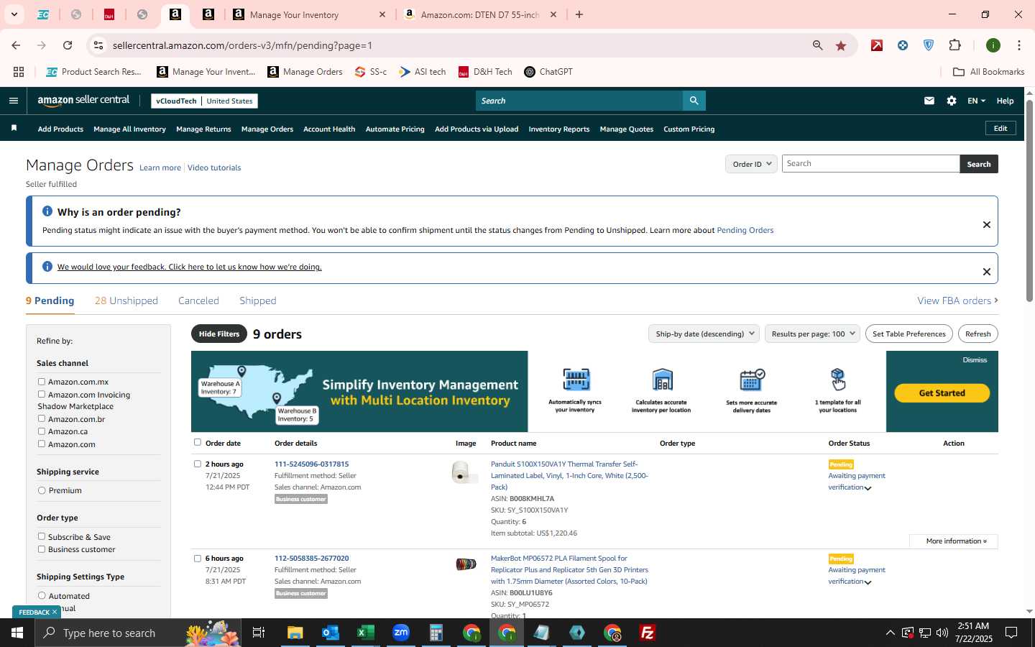This screenshot has height=647, width=1035.
Task: Check the Amazon.ca filter
Action: tap(42, 431)
